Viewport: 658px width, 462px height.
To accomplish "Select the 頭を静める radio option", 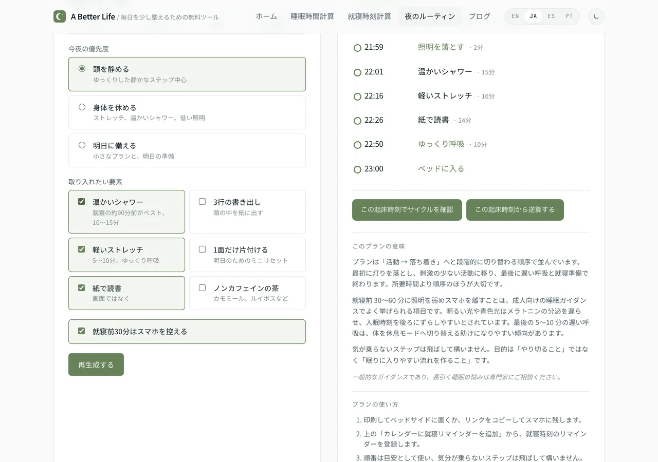I will point(82,68).
